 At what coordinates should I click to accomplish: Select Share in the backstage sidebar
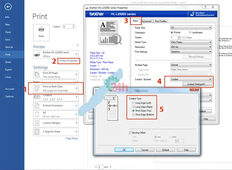(8, 62)
